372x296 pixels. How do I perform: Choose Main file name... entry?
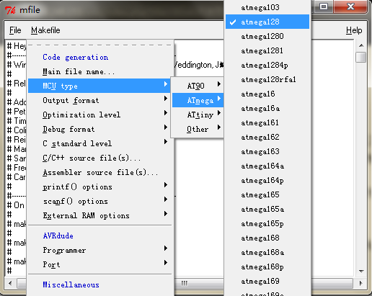click(x=100, y=71)
